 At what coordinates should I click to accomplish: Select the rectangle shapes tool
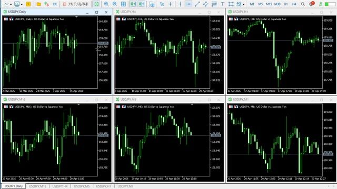(231, 4)
